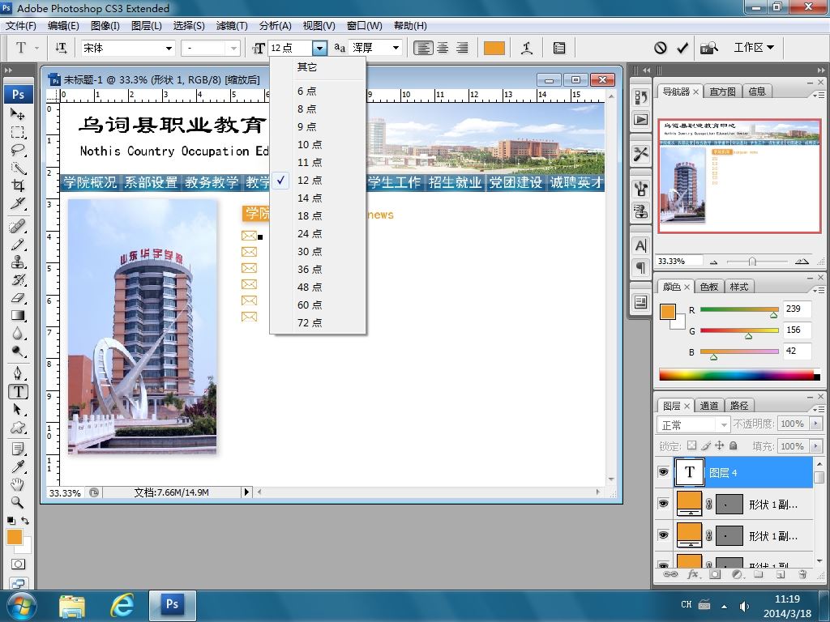
Task: Click the navigator zoom percentage field
Action: (679, 261)
